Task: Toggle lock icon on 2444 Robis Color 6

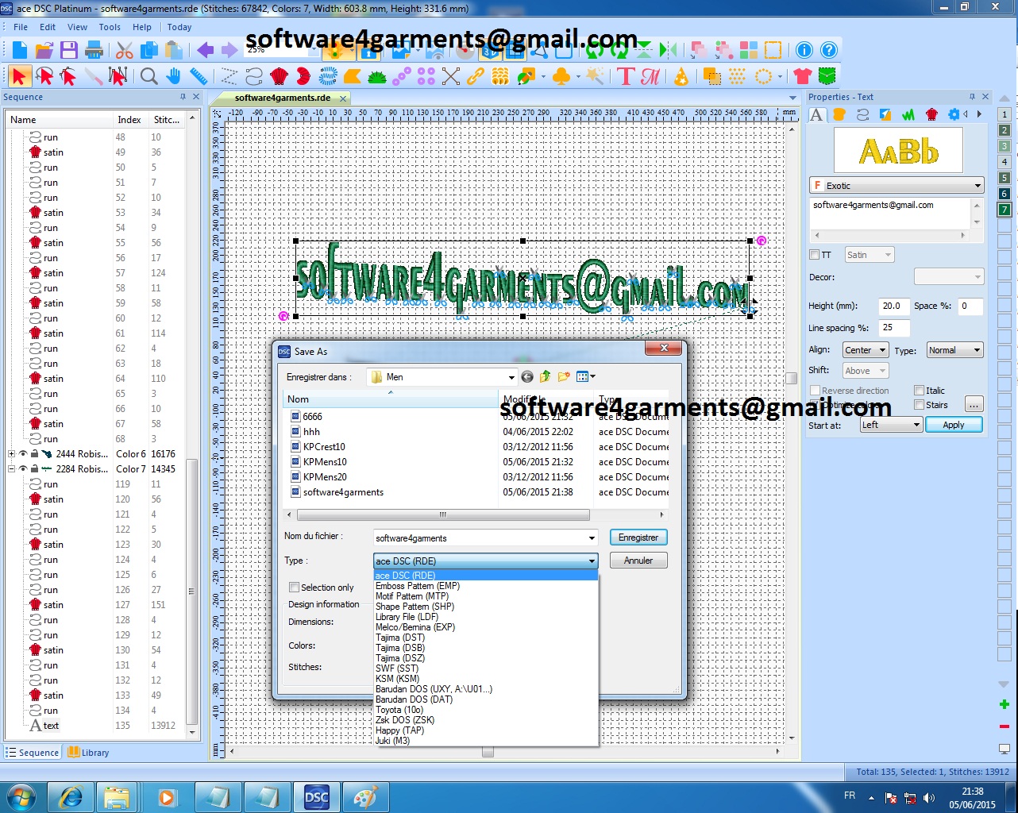Action: 34,454
